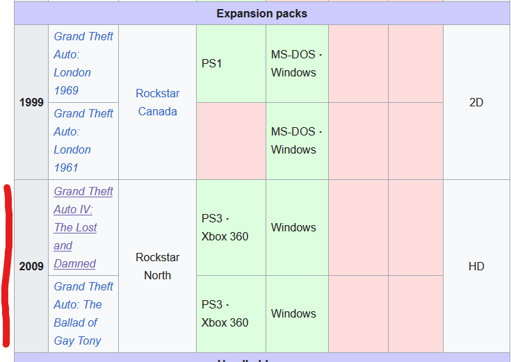Open Grand Theft Auto: London 1969 link
The width and height of the screenshot is (511, 362).
(83, 63)
